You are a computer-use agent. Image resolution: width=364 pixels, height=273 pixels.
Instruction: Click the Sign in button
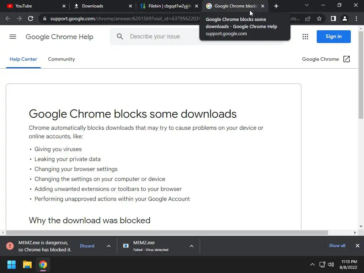click(333, 37)
